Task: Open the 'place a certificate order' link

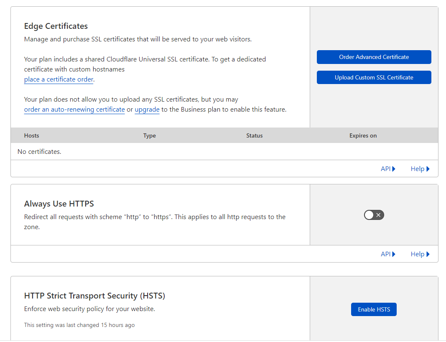Action: [59, 79]
